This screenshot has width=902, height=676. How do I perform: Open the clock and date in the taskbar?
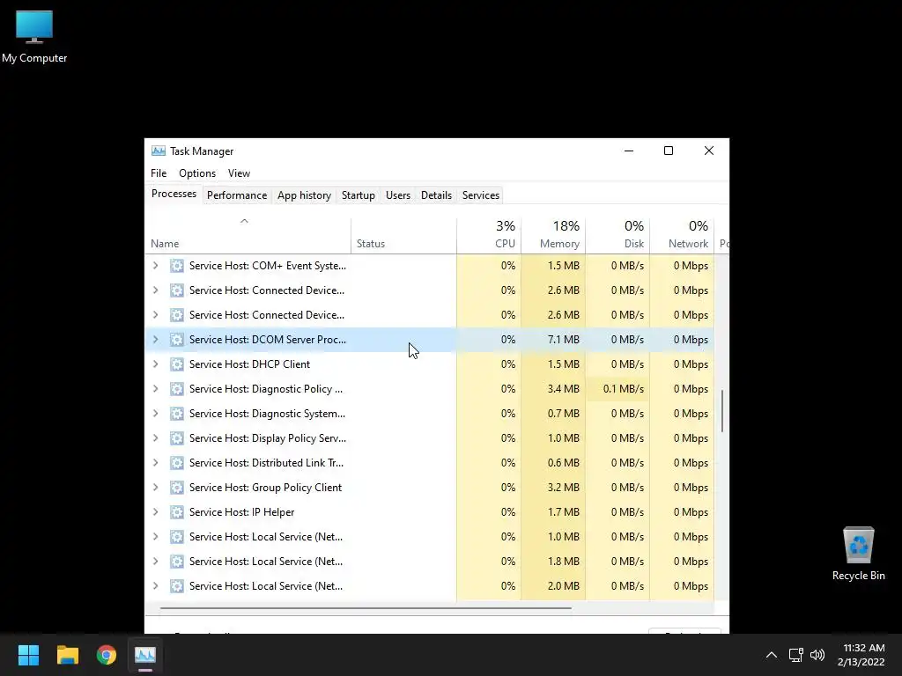[x=861, y=655]
